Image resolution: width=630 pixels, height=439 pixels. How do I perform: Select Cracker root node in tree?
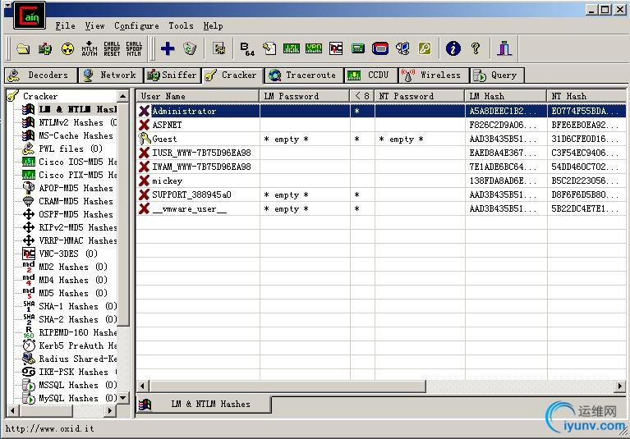pyautogui.click(x=39, y=96)
